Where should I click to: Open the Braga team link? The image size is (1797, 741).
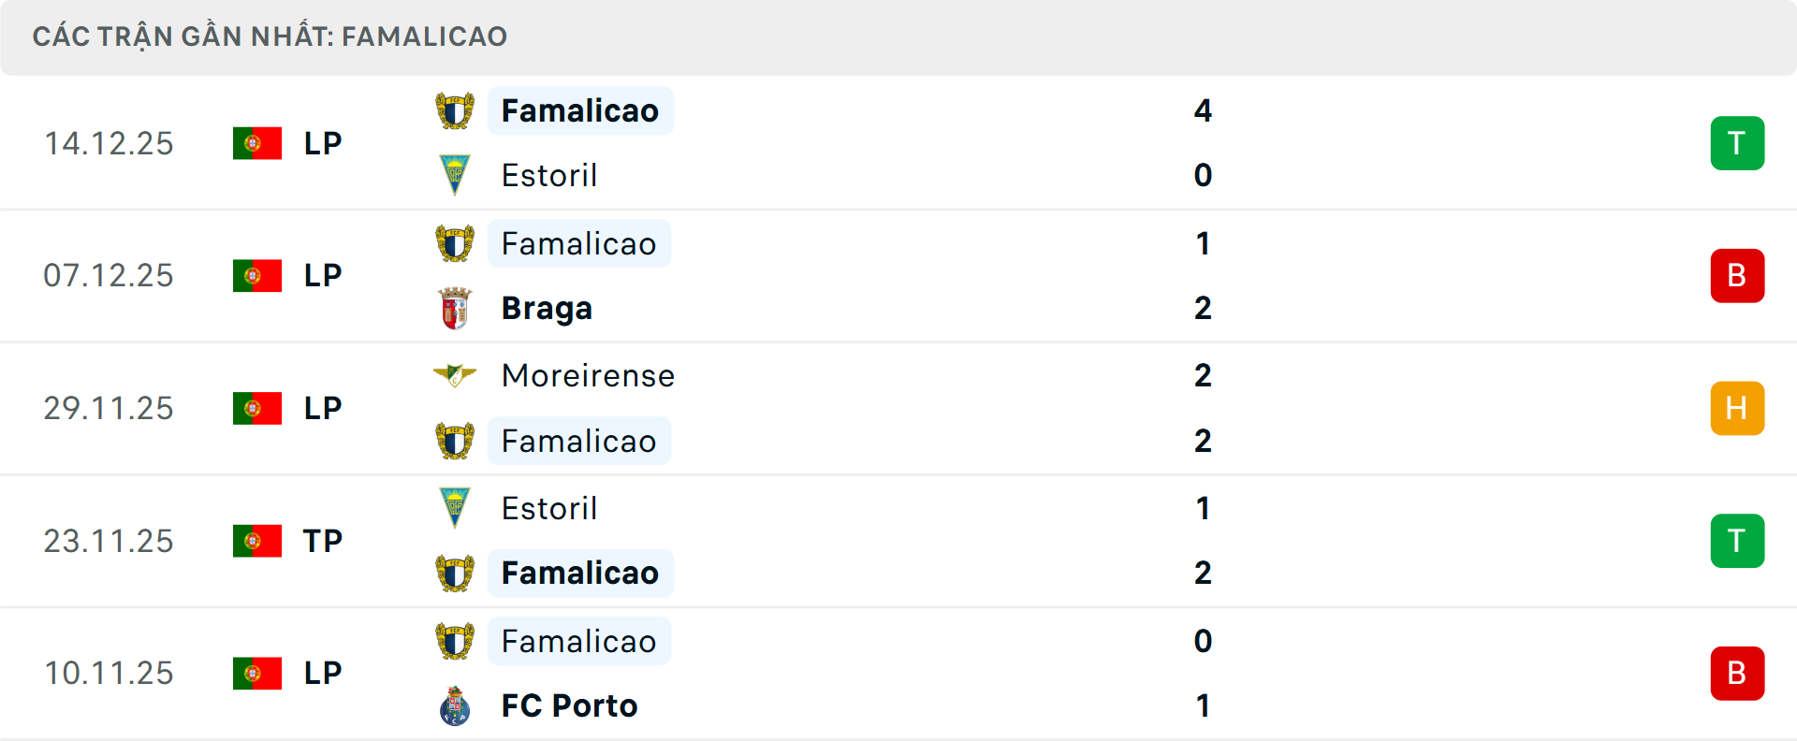(547, 308)
